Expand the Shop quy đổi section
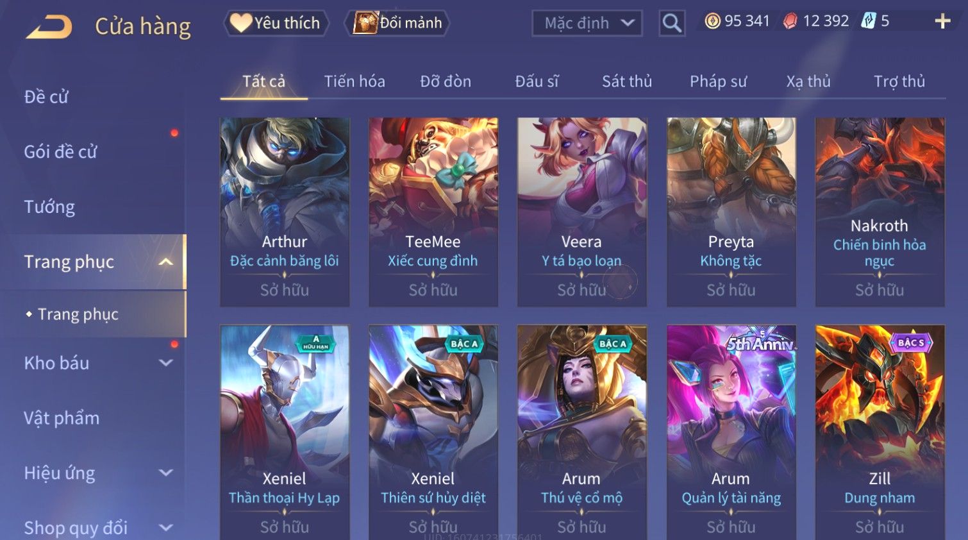This screenshot has height=540, width=968. (x=166, y=528)
